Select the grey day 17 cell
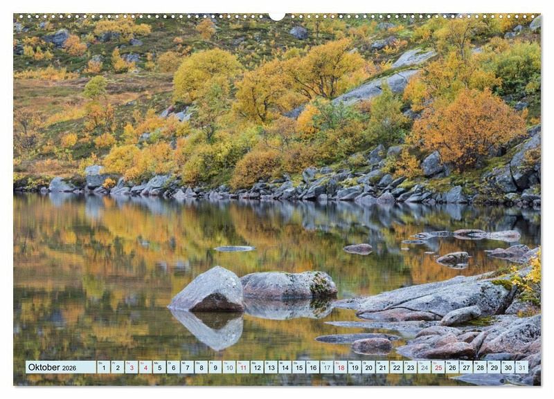This screenshot has height=399, width=554. pyautogui.click(x=327, y=367)
